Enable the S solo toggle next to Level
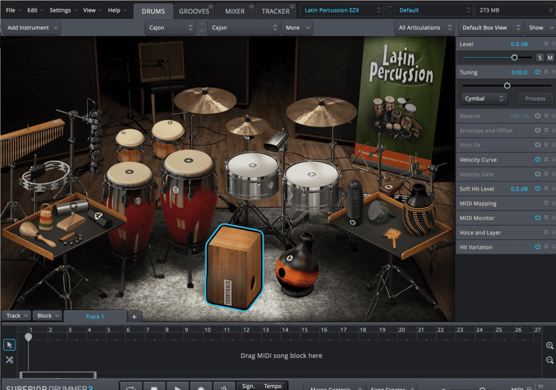 click(x=540, y=57)
